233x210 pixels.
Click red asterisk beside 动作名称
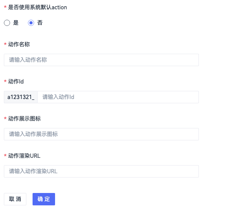pos(5,44)
